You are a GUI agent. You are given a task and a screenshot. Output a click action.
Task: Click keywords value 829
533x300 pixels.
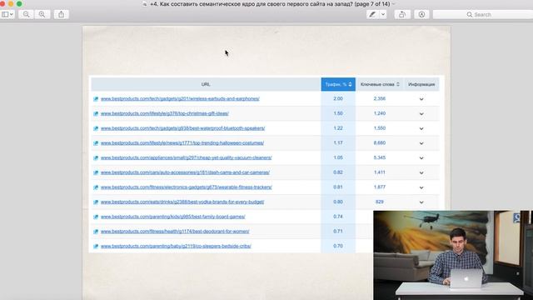380,202
